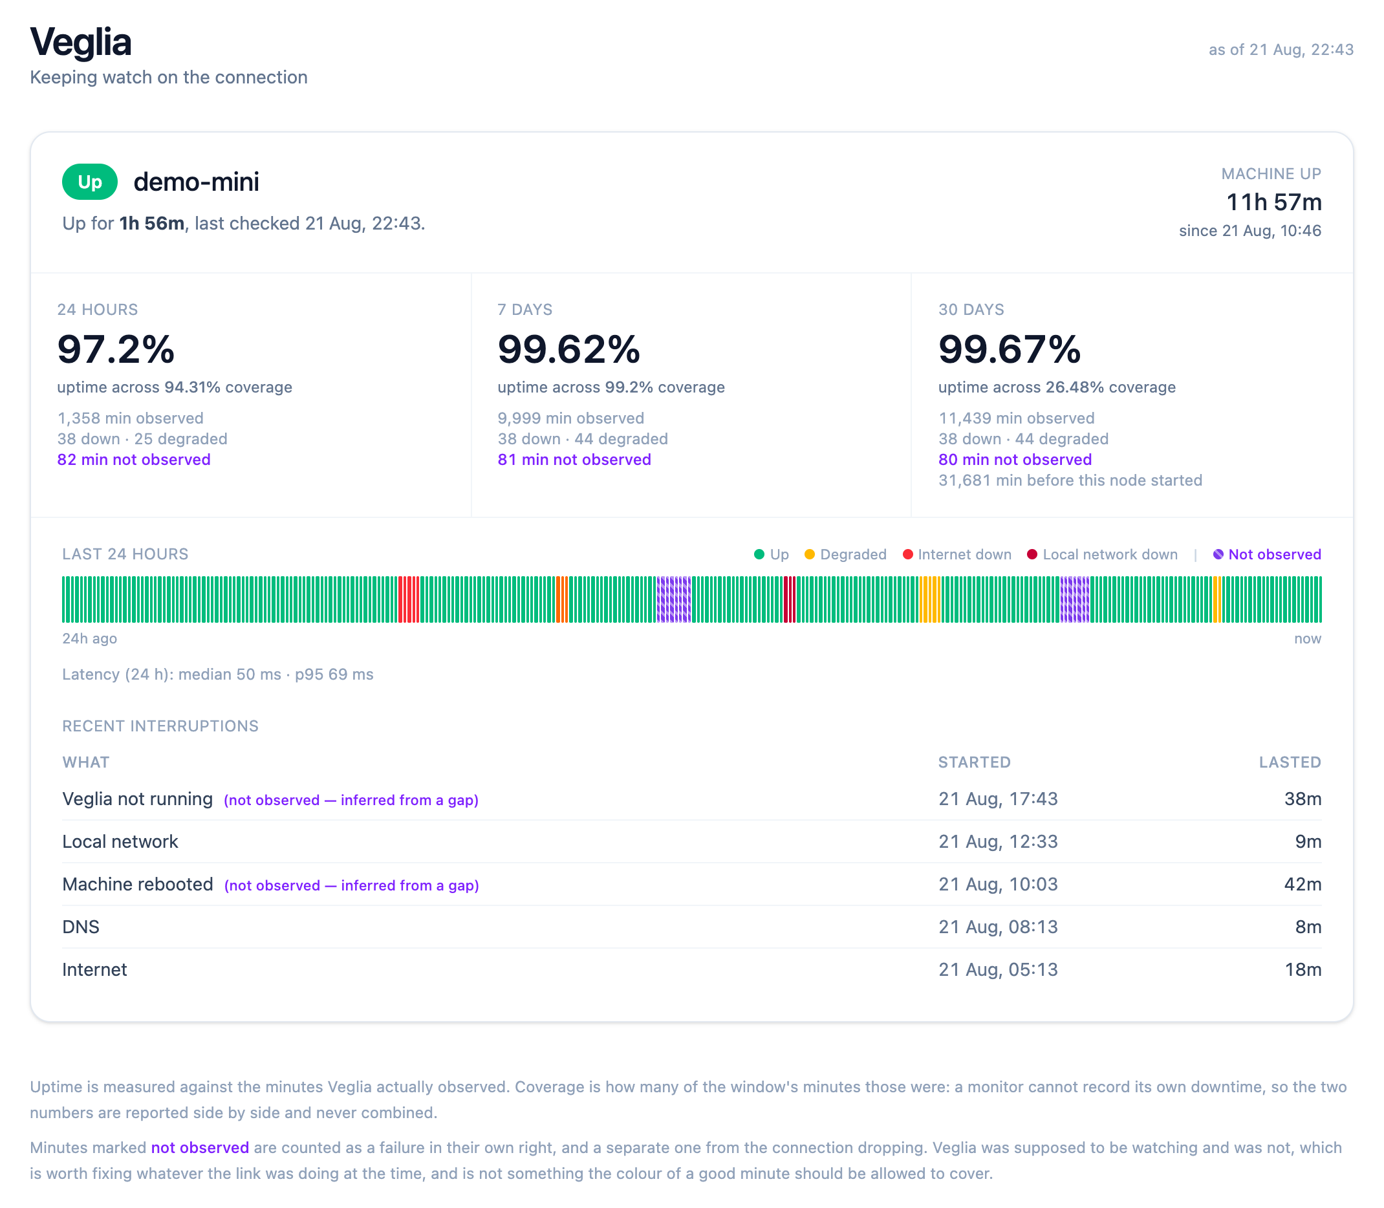Select the 'Internet' interruption row
1384x1208 pixels.
point(691,969)
